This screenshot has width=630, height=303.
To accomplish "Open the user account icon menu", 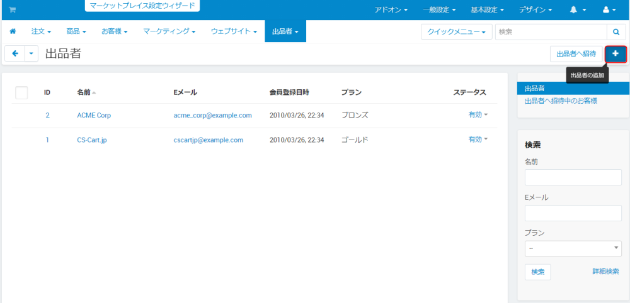I will [609, 10].
